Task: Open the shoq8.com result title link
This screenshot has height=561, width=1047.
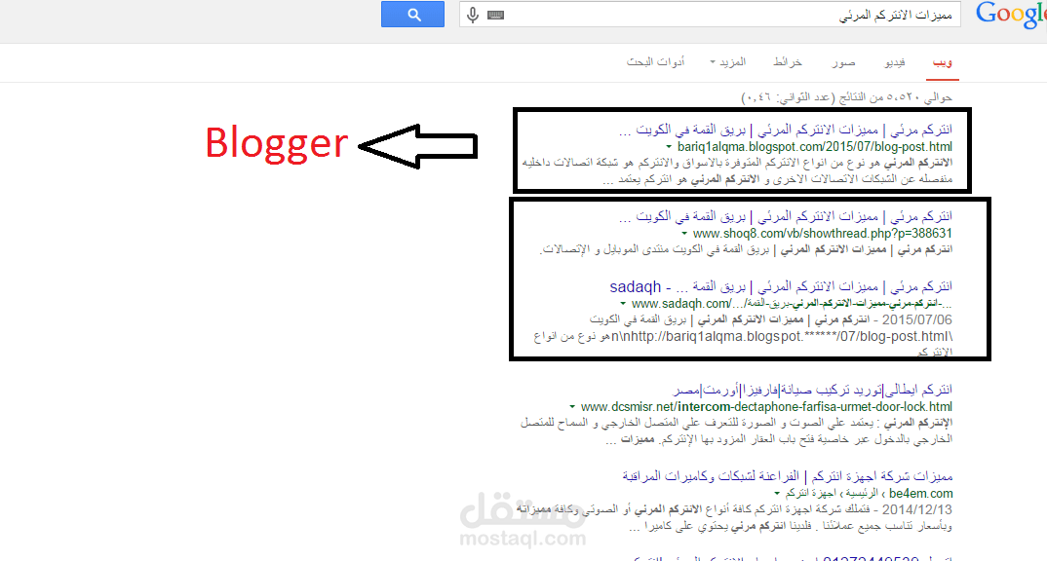Action: (786, 216)
